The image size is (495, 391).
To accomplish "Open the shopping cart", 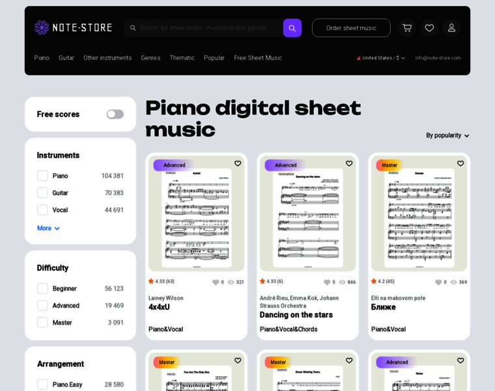I will pyautogui.click(x=407, y=28).
